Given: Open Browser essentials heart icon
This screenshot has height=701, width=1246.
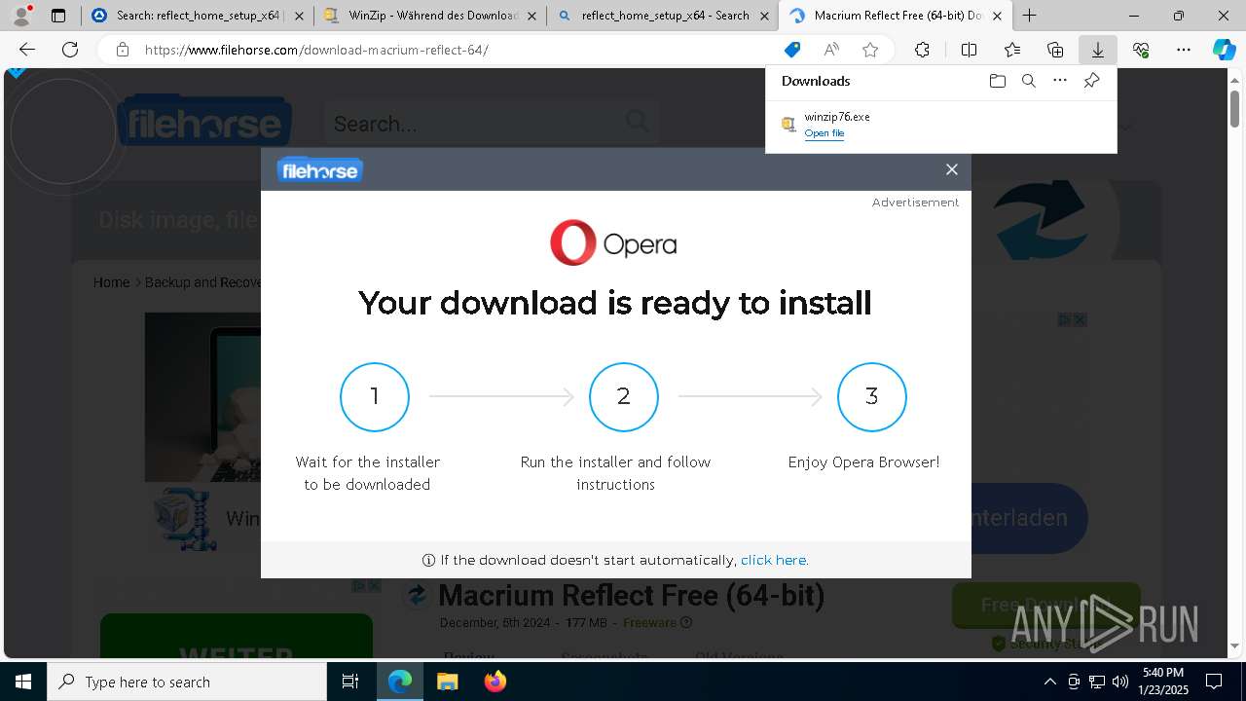Looking at the screenshot, I should [1141, 50].
